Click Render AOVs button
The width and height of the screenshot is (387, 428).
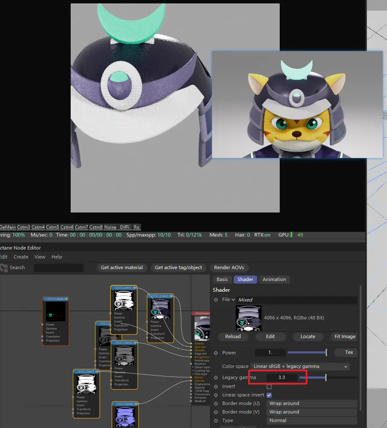click(229, 268)
